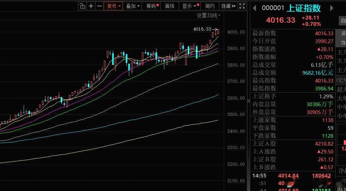Click 下跌家数 value 1128
This screenshot has height=191, width=346.
click(x=328, y=136)
